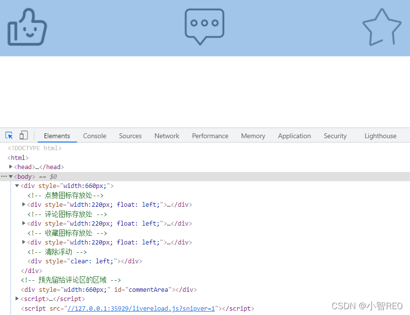Screen dimensions: 410x315
Task: Expand the div below 点赞图标存放处 comment
Action: tap(24, 204)
